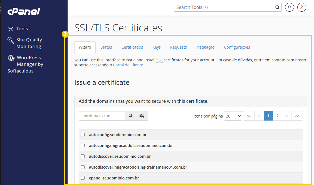Viewport: 314px width, 185px height.
Task: Go to the Keys tab
Action: 156,47
